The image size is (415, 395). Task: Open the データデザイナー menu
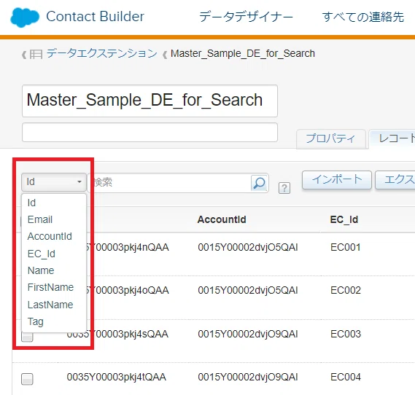click(246, 17)
